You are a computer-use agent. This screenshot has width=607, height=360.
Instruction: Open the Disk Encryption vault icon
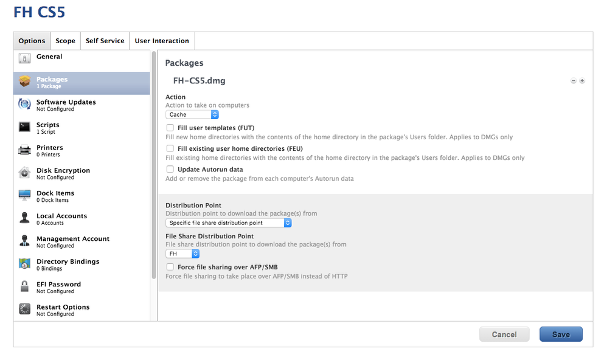[24, 173]
